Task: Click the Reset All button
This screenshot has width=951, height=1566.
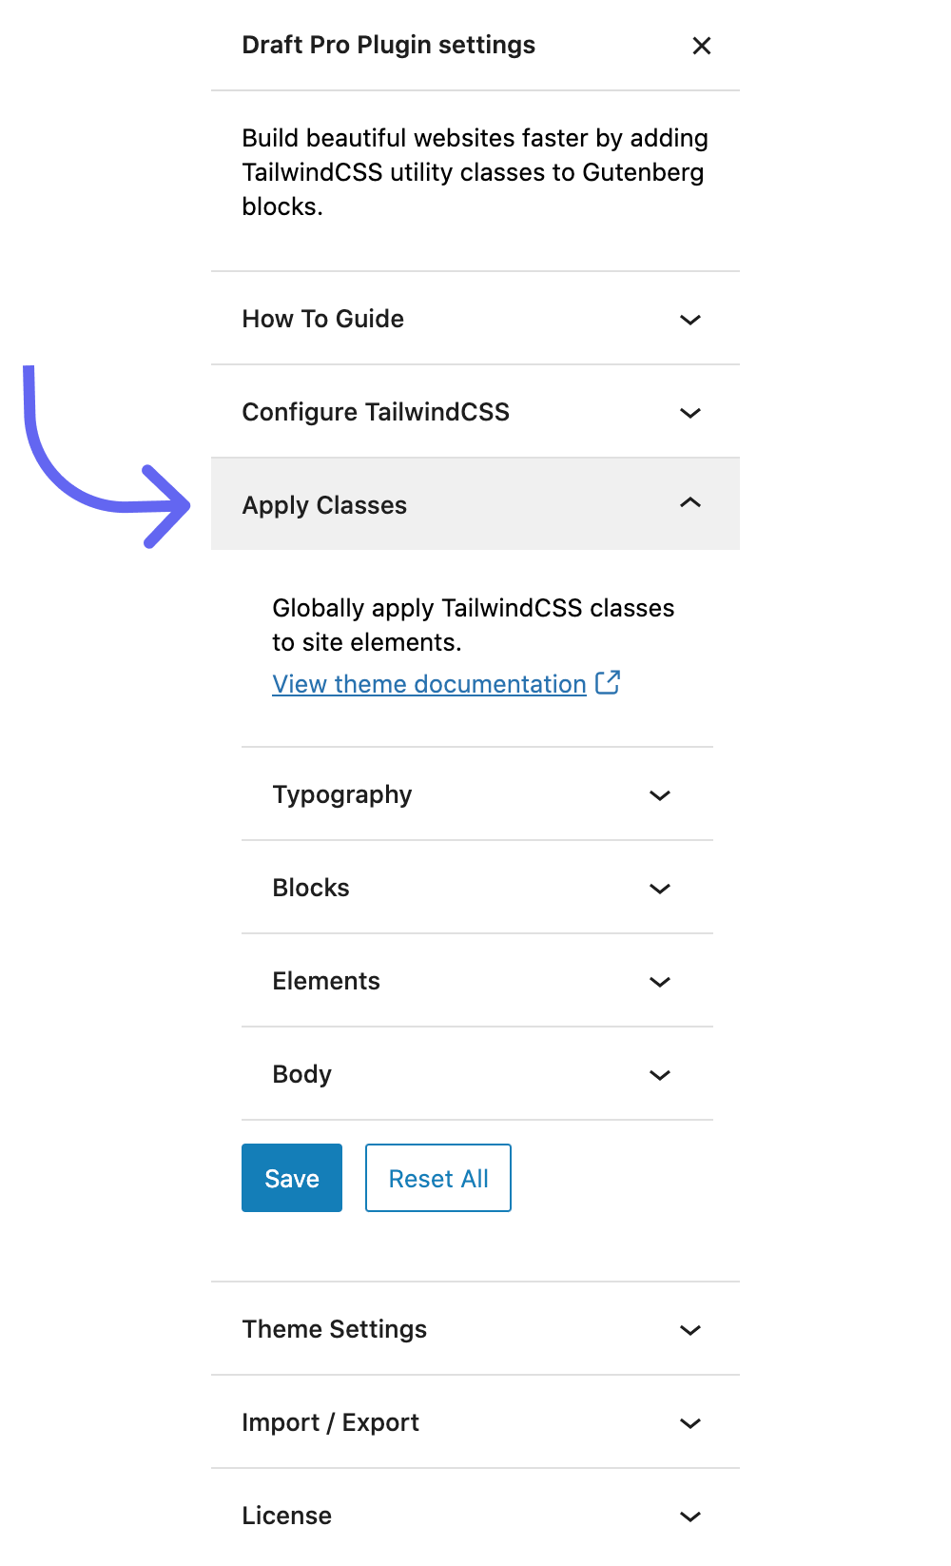Action: click(438, 1178)
